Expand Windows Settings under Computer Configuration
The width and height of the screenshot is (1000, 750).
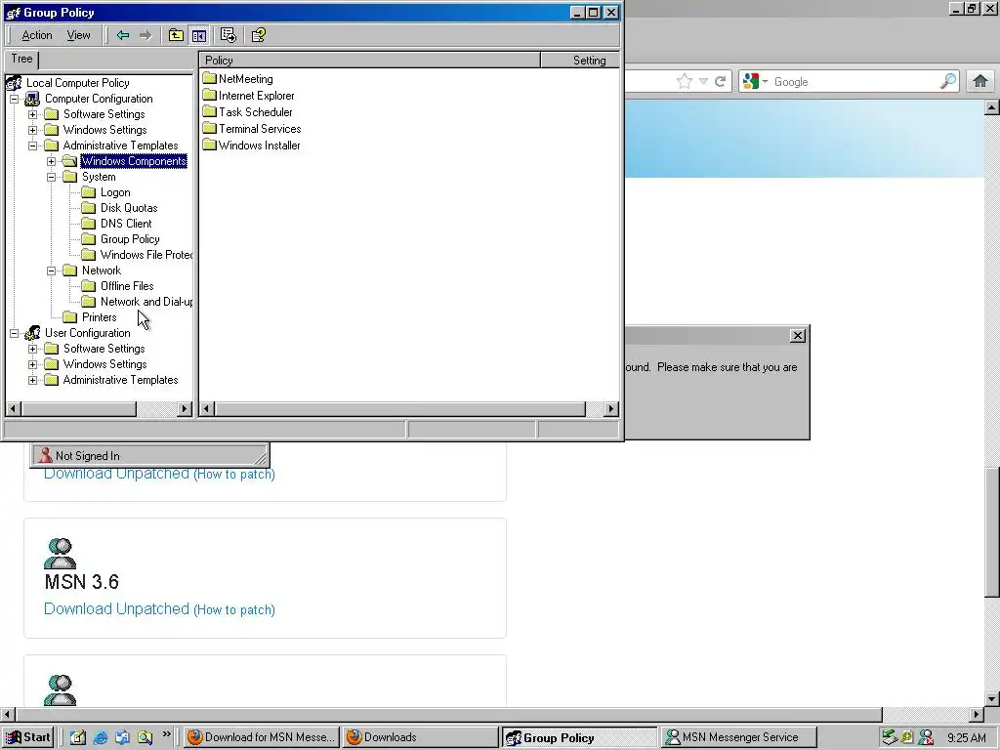[32, 130]
